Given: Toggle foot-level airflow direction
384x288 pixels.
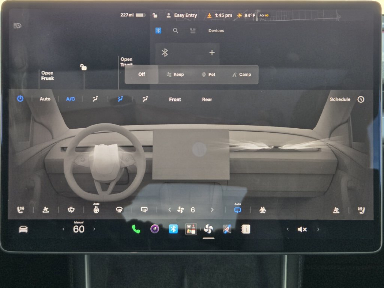Looking at the screenshot, I should pyautogui.click(x=145, y=99).
